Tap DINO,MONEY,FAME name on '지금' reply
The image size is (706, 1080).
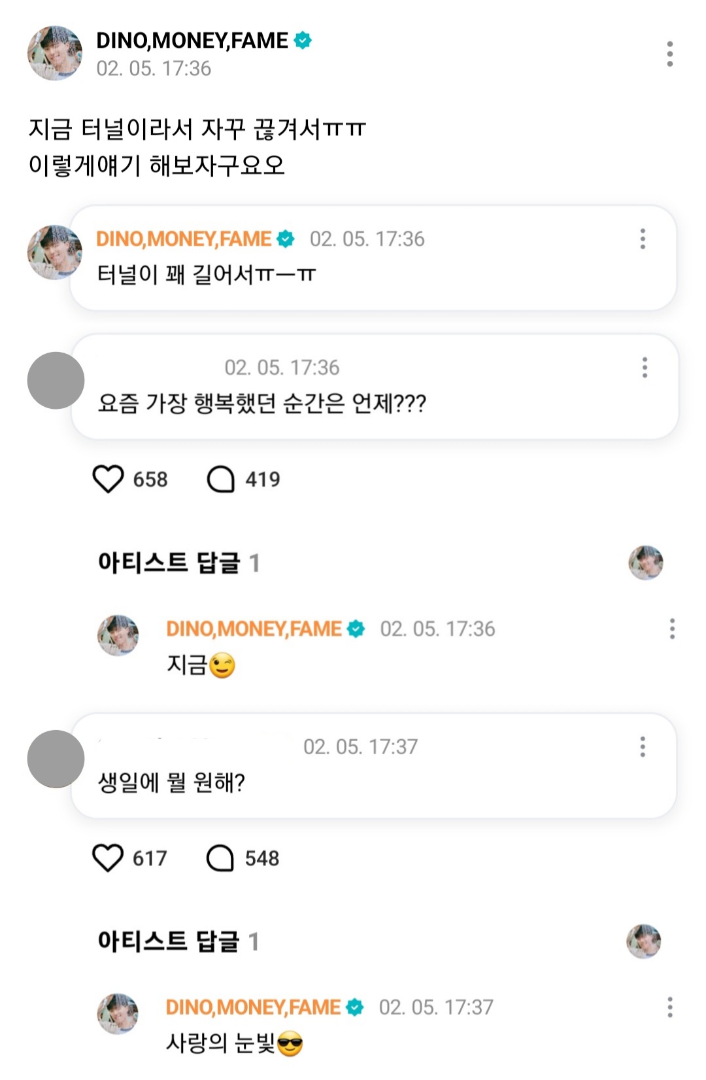click(x=254, y=629)
